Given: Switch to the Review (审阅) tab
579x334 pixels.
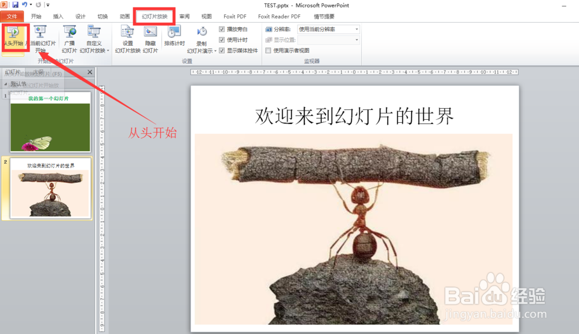Looking at the screenshot, I should tap(184, 16).
